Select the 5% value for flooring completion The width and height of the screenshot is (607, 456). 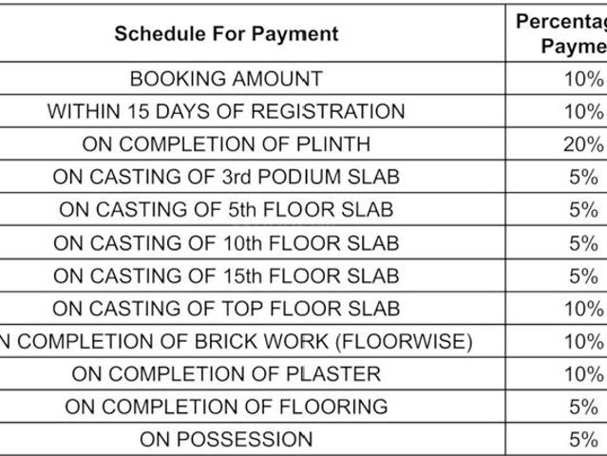583,407
